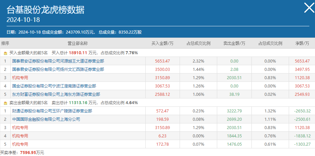
Task: Click the 排序 column header
Action: [5, 43]
